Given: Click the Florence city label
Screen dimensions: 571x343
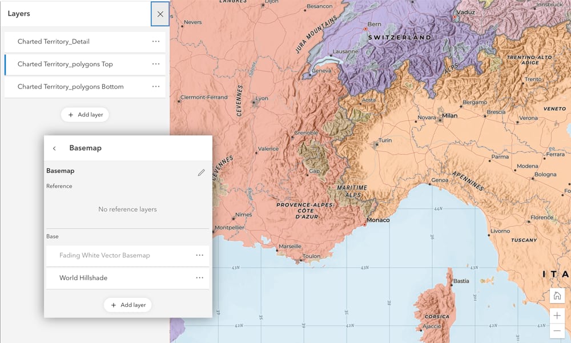Looking at the screenshot, I should coord(541,217).
